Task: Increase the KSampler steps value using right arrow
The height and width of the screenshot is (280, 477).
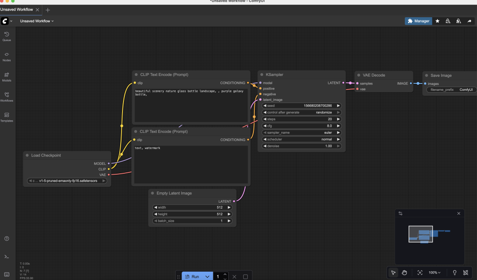Action: pyautogui.click(x=339, y=119)
